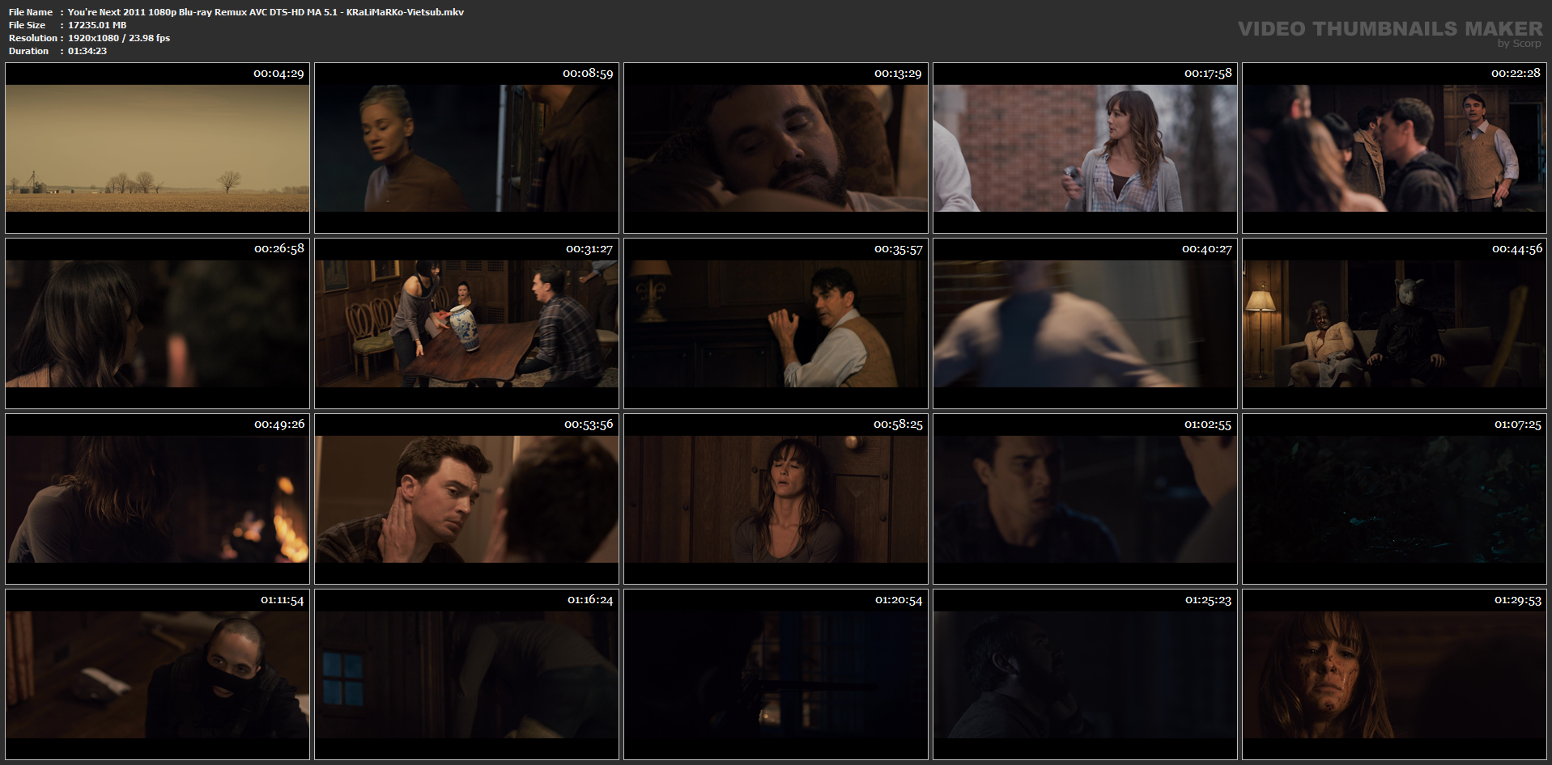Select the masked man thumbnail 01:11:54
This screenshot has height=765, width=1552.
point(158,674)
